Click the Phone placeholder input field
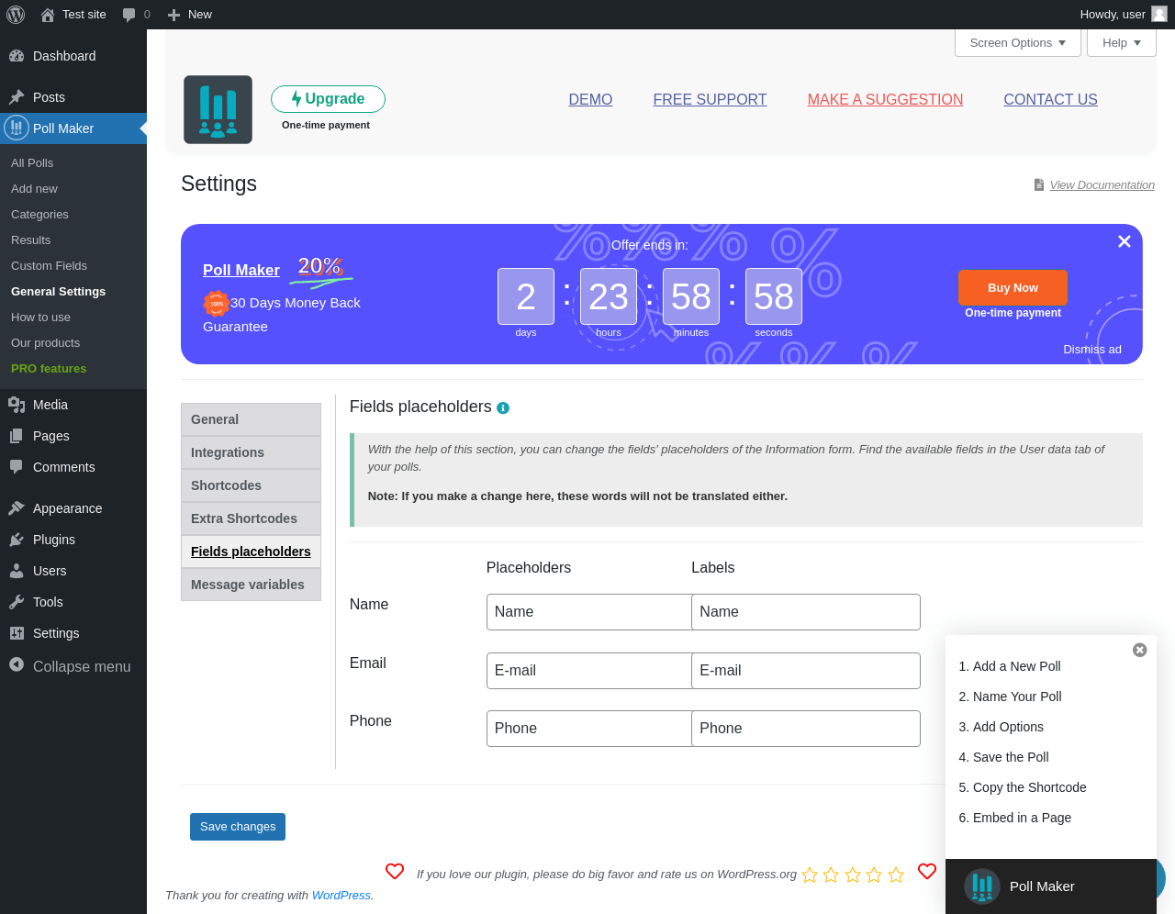The image size is (1175, 914). point(589,729)
